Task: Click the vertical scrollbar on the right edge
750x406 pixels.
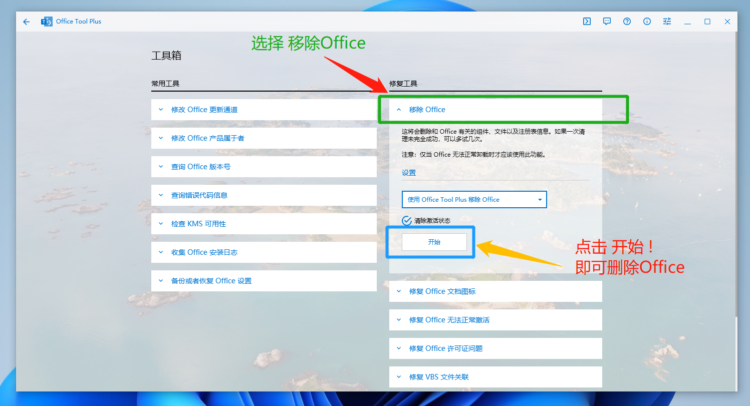Action: (735, 174)
